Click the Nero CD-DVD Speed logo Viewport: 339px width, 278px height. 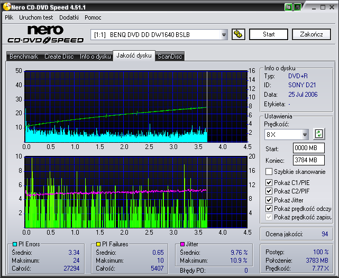tap(45, 34)
